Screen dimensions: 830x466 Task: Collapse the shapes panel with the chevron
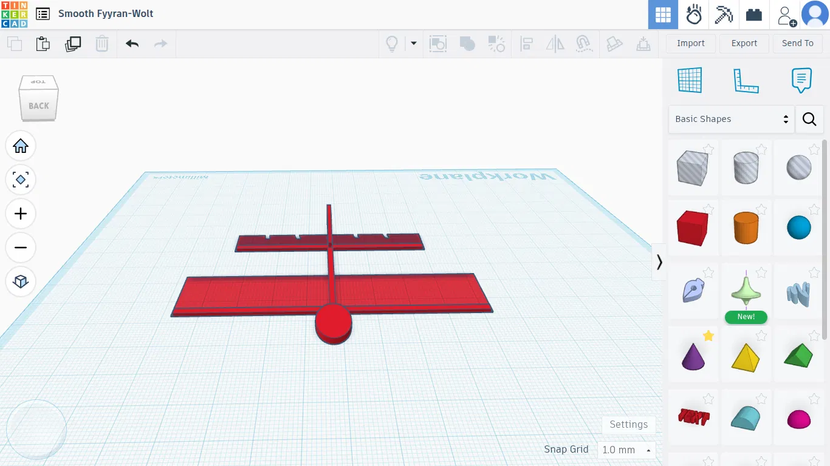(x=659, y=262)
